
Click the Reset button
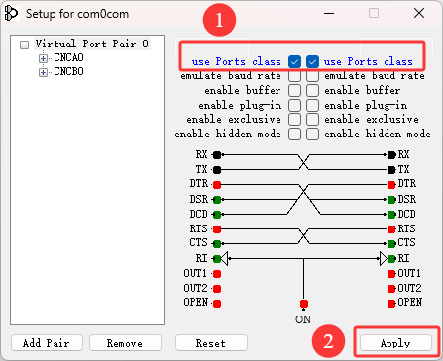[211, 343]
